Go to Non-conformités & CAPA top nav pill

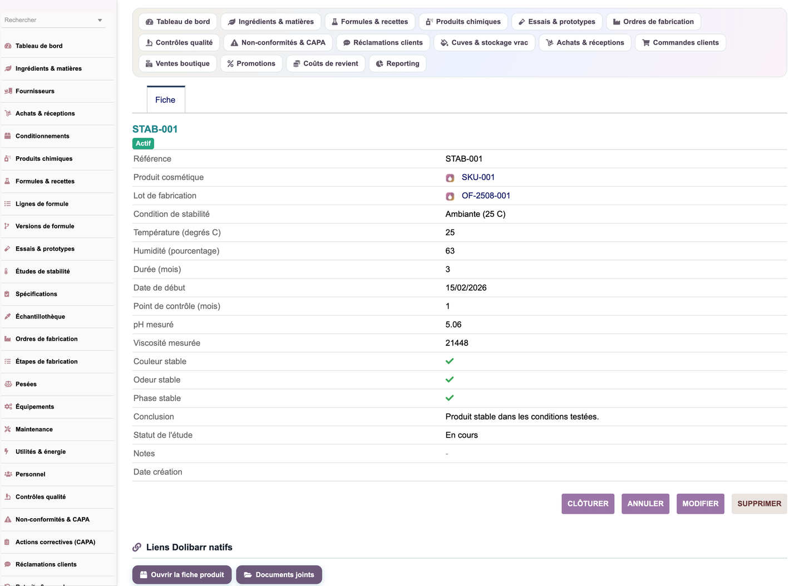(x=278, y=43)
